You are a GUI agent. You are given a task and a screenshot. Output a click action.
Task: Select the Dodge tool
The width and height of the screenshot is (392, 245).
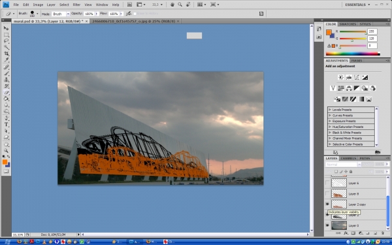click(x=7, y=111)
